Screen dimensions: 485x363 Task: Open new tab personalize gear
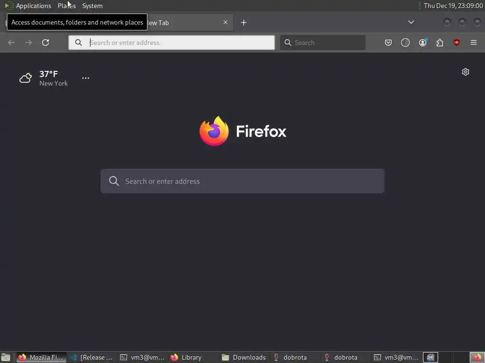[x=466, y=72]
